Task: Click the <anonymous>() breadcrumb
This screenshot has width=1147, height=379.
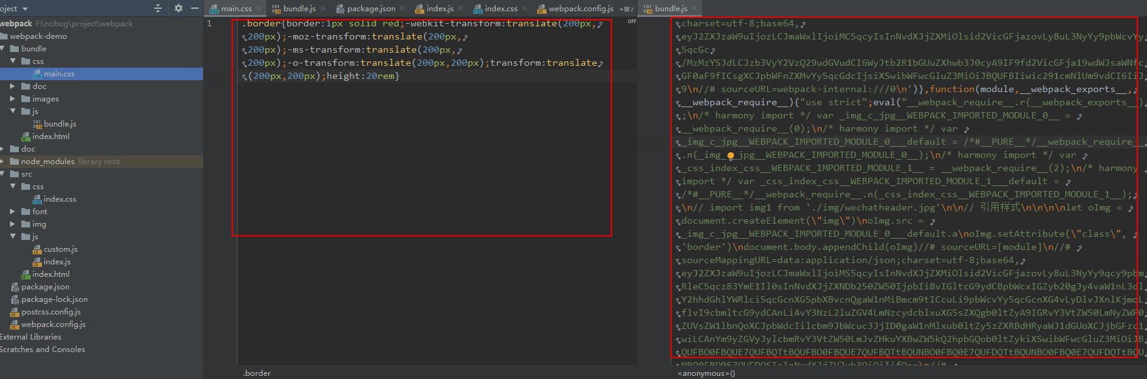Action: point(706,373)
